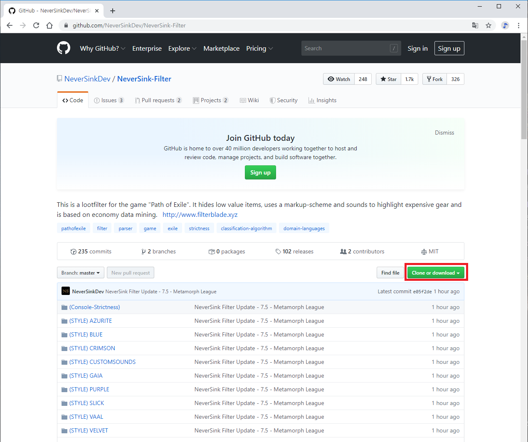Open the 248 watchers count

tap(363, 79)
